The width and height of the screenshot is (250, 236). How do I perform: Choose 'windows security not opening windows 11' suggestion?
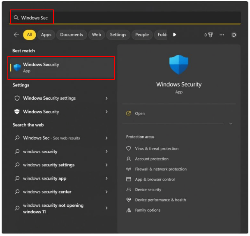pyautogui.click(x=53, y=208)
